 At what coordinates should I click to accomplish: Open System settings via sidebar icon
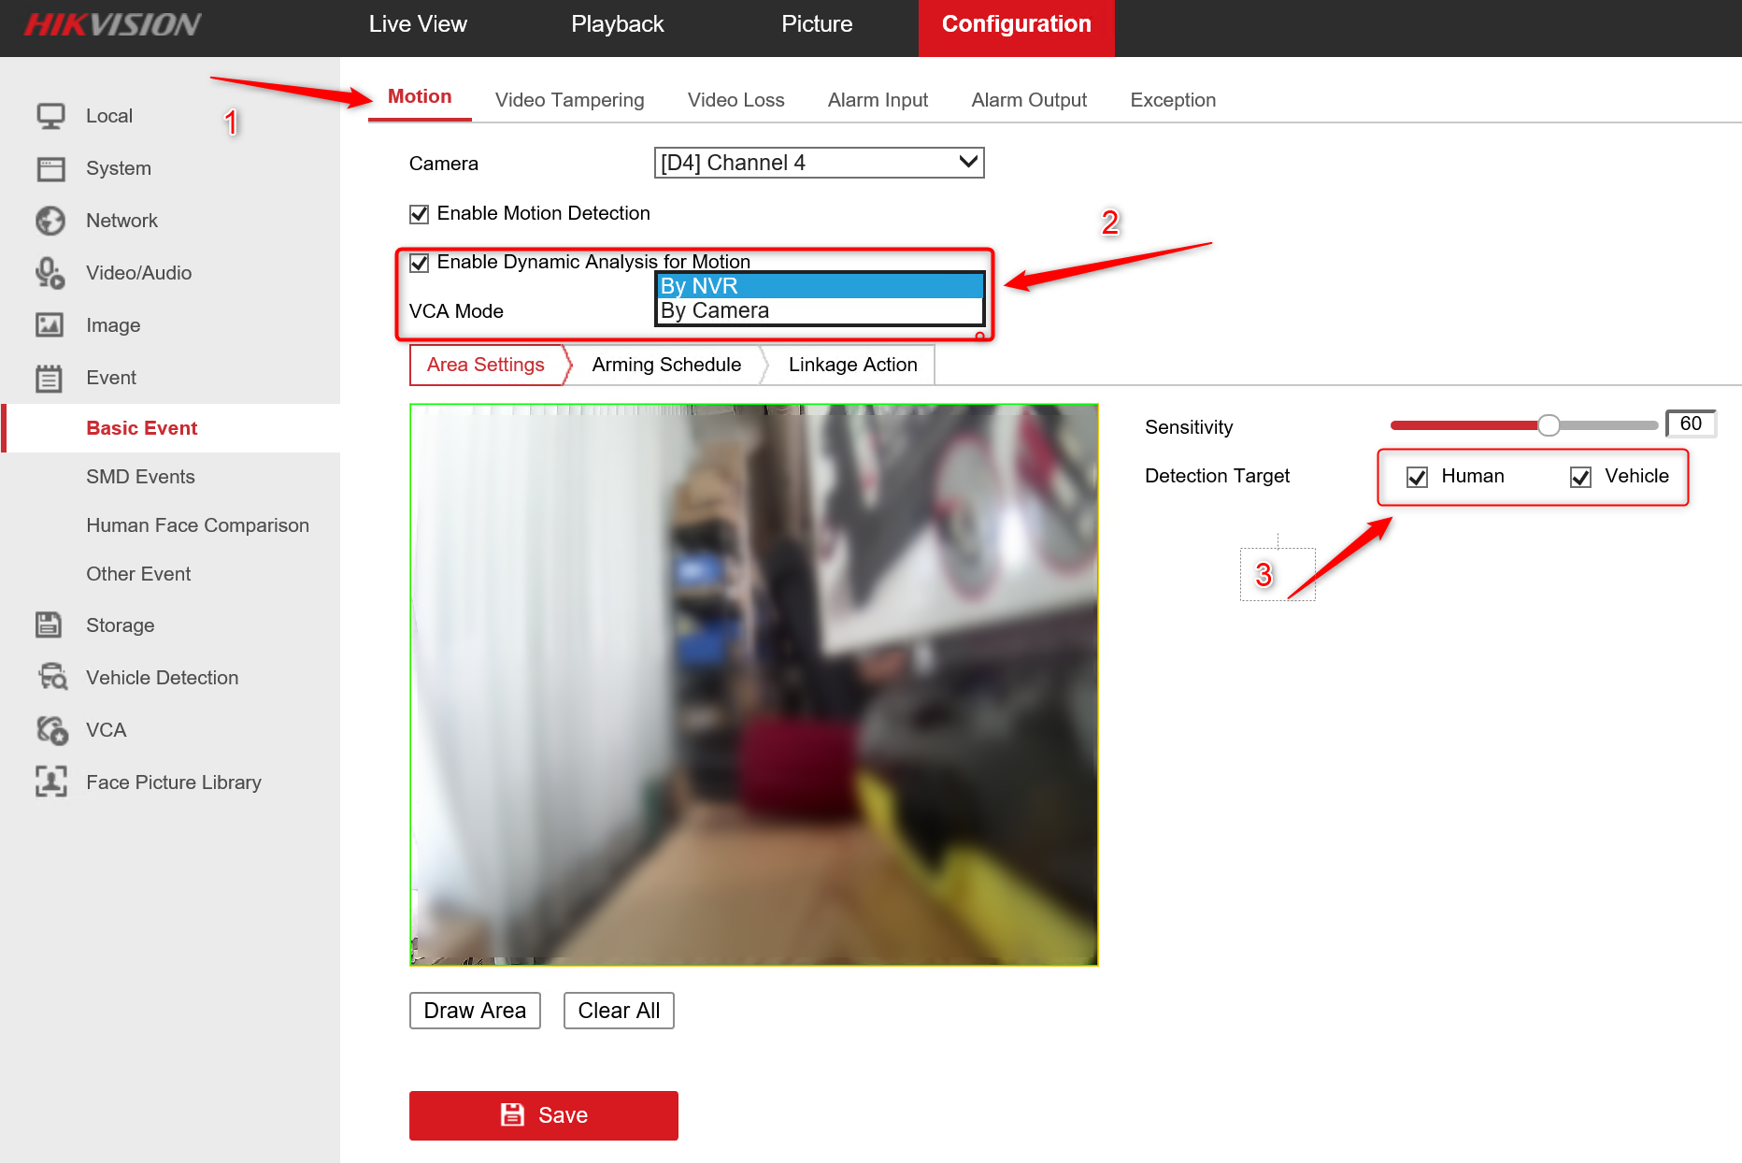[x=50, y=168]
